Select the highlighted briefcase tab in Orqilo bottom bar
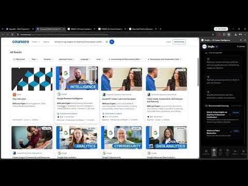Screen dimensions: 248x186 (214, 152)
